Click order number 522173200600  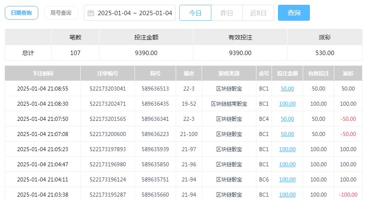[x=107, y=134]
